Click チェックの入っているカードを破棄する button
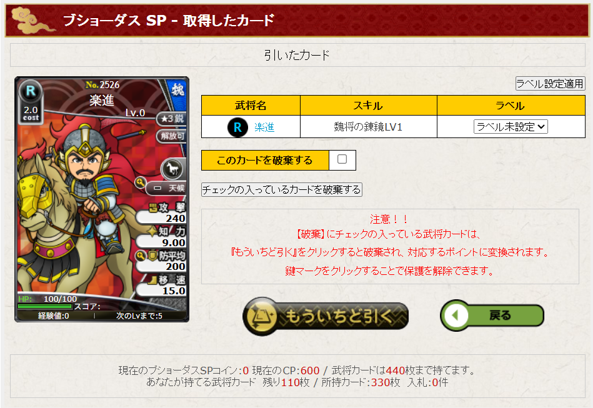 coord(282,189)
